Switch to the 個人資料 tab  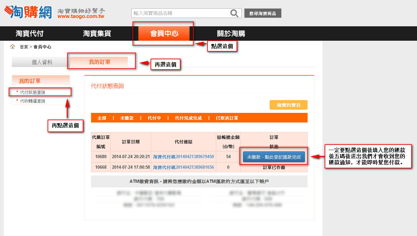(42, 62)
